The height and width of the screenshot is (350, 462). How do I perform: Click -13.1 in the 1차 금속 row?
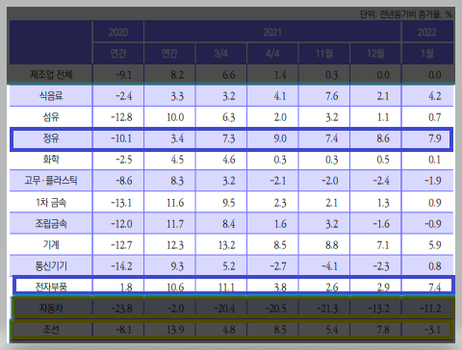pyautogui.click(x=121, y=203)
